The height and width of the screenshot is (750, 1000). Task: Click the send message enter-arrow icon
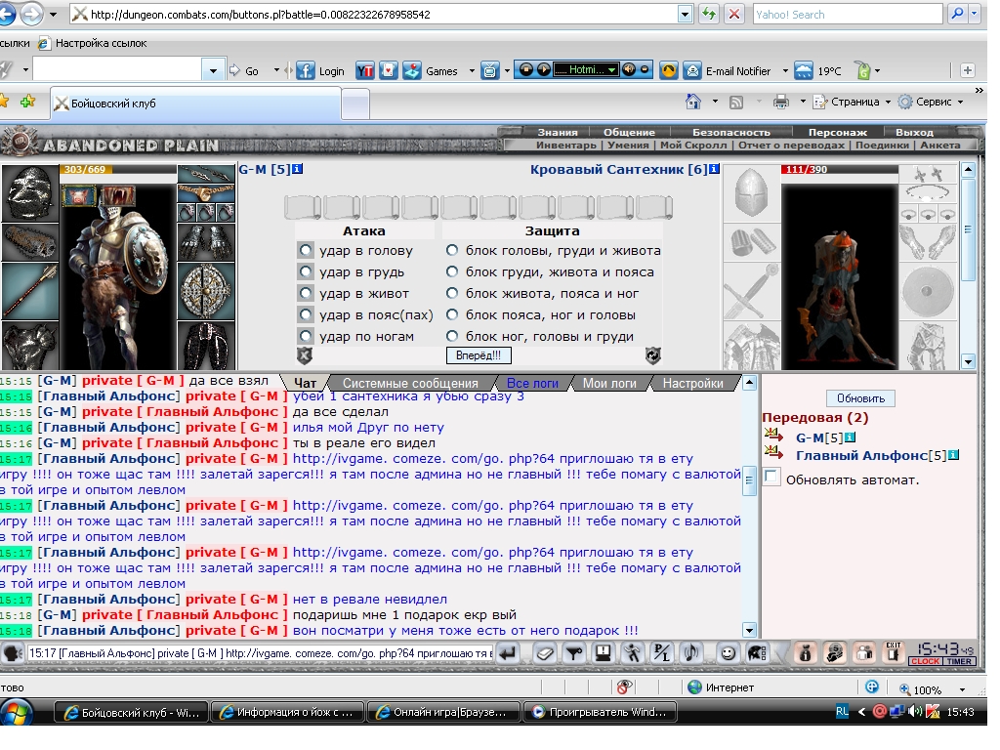[x=508, y=653]
